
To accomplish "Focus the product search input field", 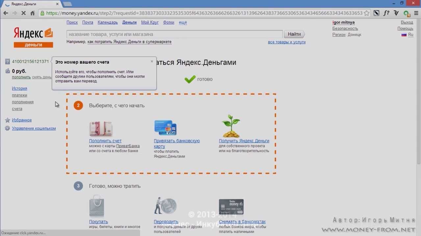I will tap(175, 34).
